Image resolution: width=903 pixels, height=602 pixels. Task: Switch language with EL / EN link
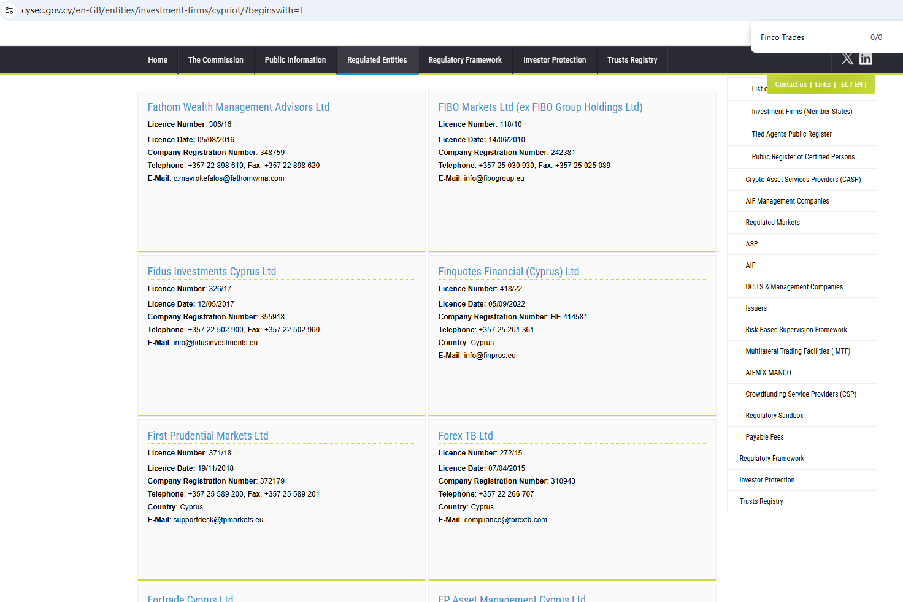[851, 85]
